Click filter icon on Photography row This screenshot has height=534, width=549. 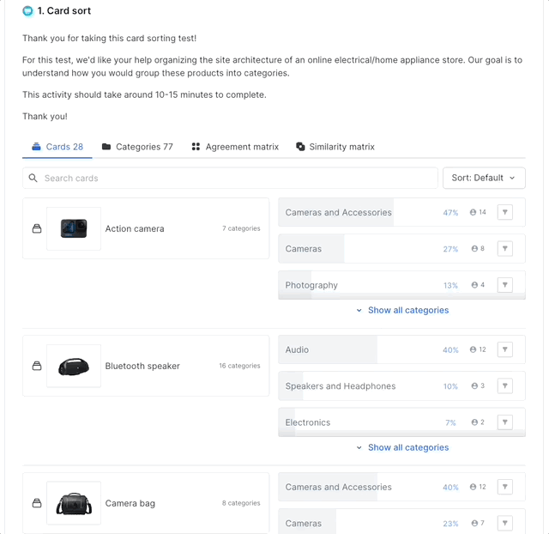pyautogui.click(x=505, y=285)
